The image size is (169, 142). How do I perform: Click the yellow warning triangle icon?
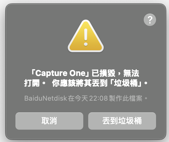click(x=86, y=36)
